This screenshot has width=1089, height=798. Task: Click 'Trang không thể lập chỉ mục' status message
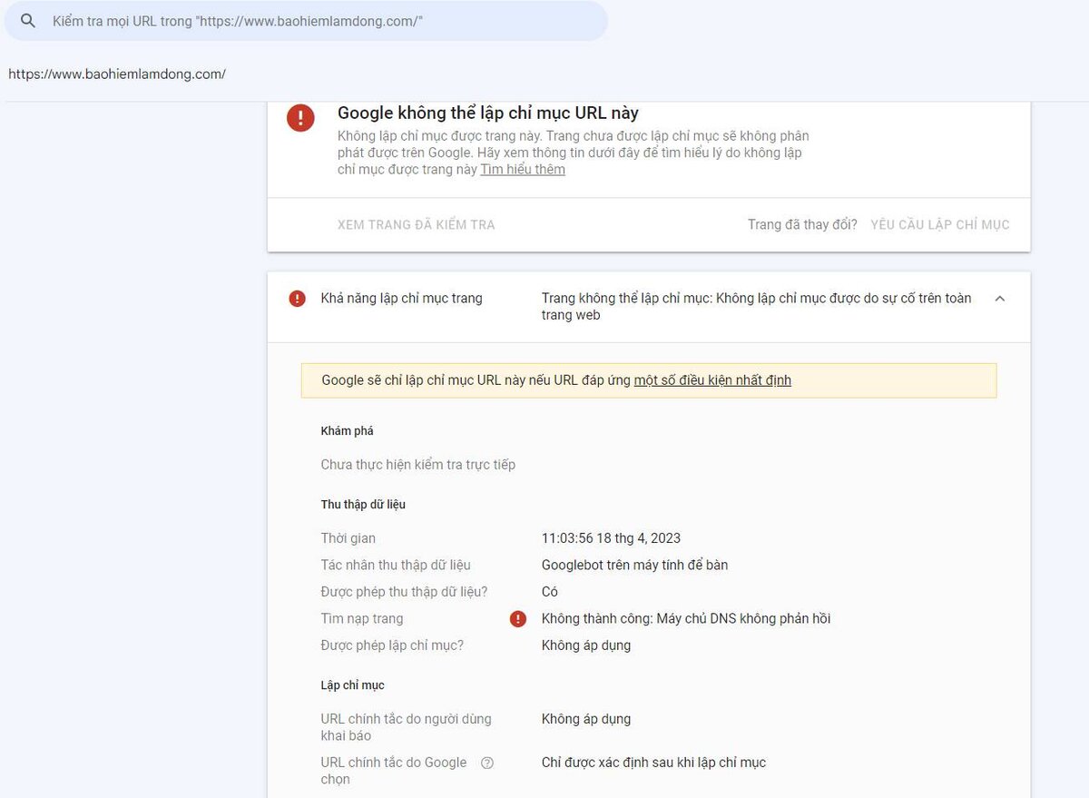tap(757, 306)
